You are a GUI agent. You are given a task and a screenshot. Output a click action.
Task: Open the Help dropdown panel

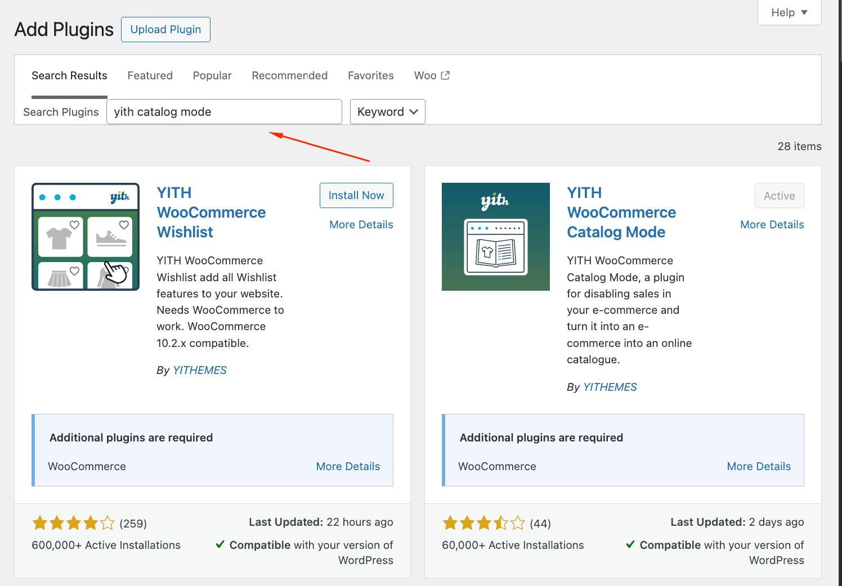coord(789,12)
